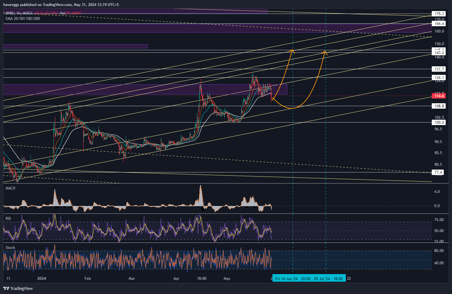Click the MACD 4.0 scale value

coord(437,192)
